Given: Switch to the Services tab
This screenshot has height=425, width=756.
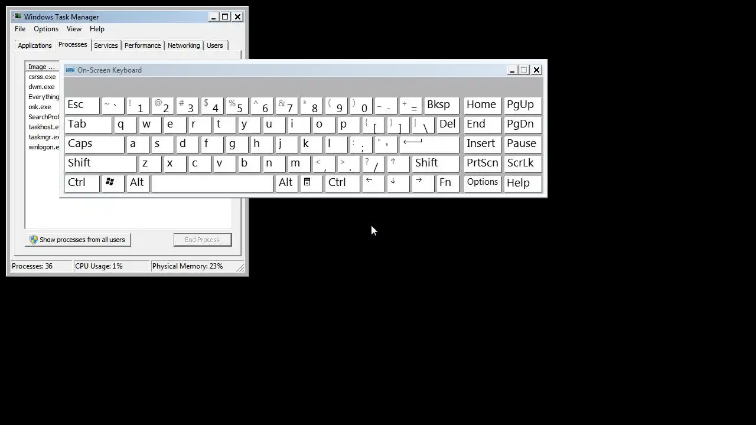Looking at the screenshot, I should [x=106, y=45].
